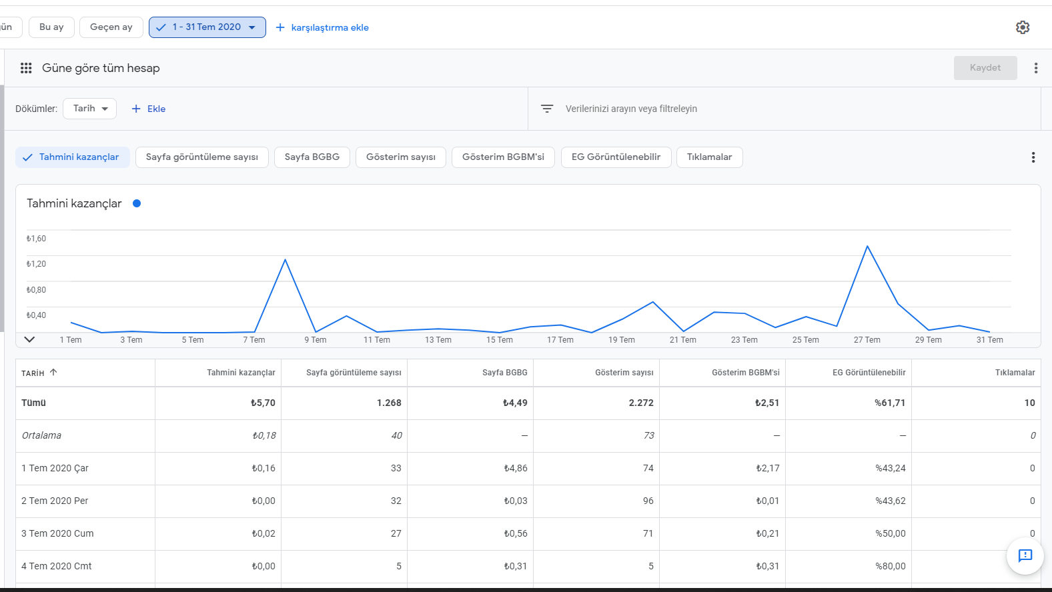
Task: Open the feedback chat bubble icon
Action: pos(1025,555)
